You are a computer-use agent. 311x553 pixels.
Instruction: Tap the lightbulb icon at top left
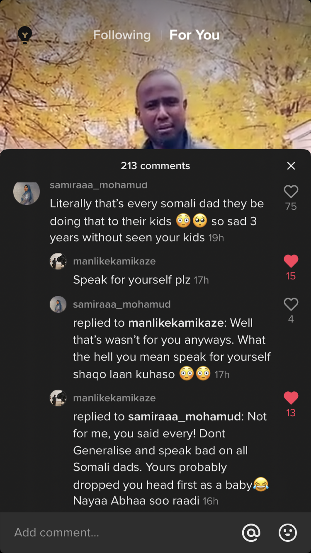pos(25,36)
